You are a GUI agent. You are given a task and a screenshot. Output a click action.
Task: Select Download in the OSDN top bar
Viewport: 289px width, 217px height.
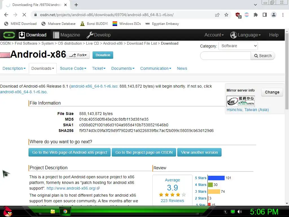pyautogui.click(x=33, y=35)
